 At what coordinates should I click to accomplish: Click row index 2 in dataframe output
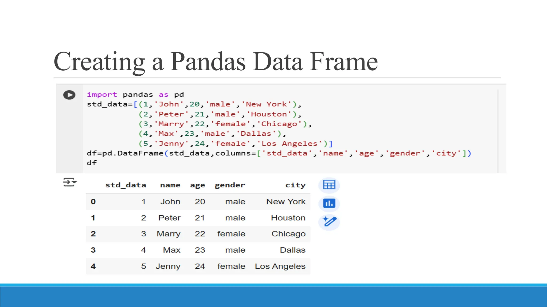pyautogui.click(x=93, y=234)
